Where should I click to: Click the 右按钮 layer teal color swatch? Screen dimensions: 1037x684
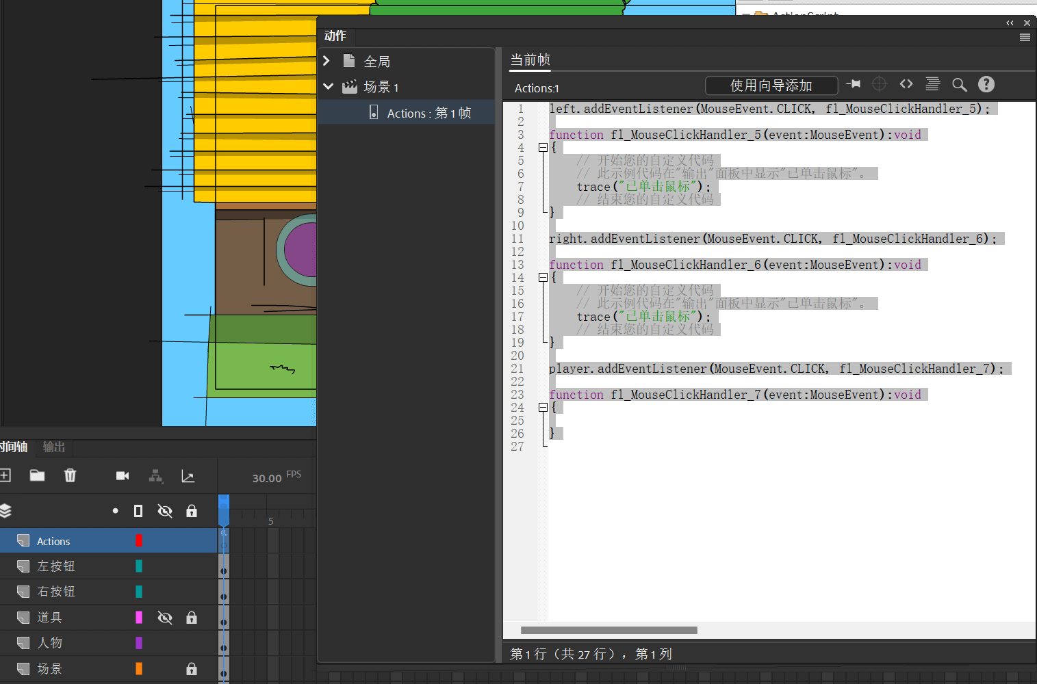(139, 592)
